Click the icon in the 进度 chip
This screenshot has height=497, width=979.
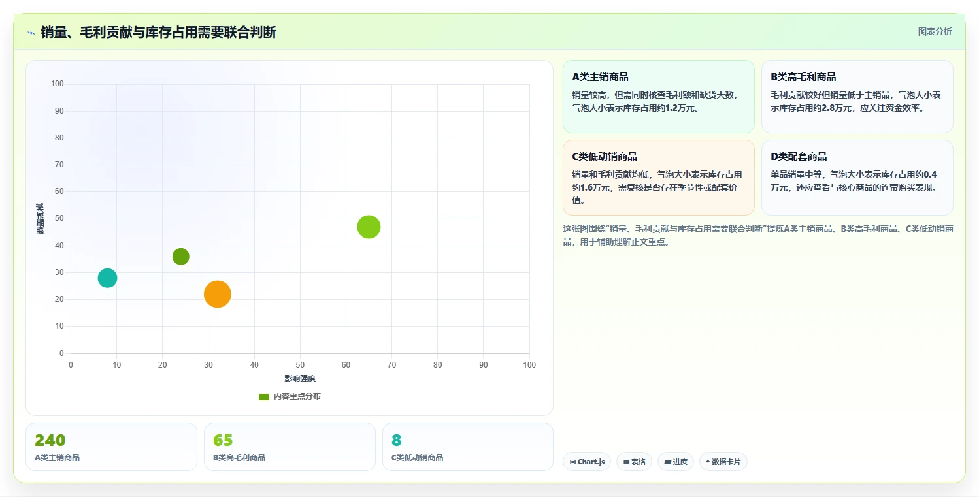point(667,462)
